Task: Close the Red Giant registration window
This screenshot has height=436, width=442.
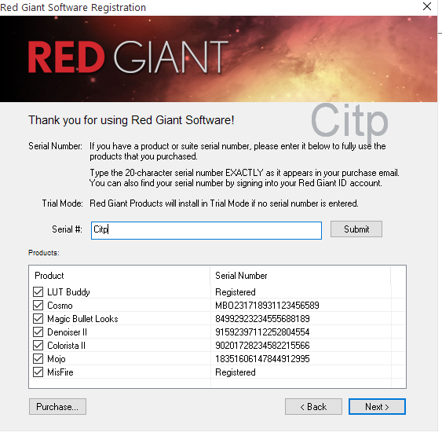Action: coord(427,6)
